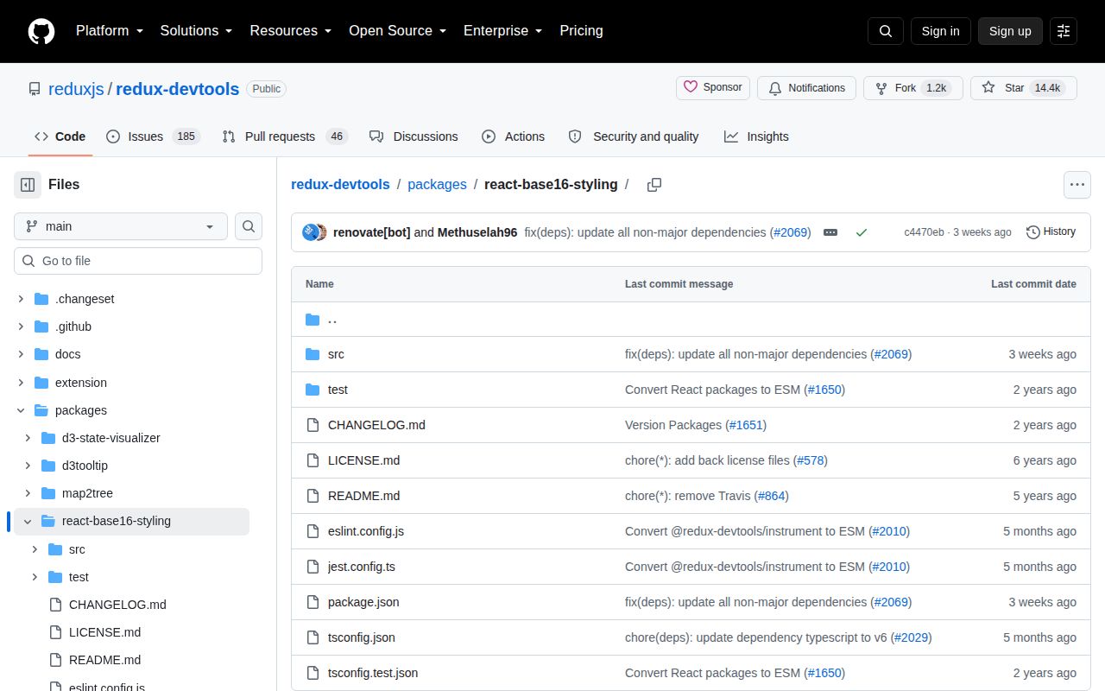This screenshot has width=1105, height=691.
Task: Open eslint.config.js in file table
Action: tap(366, 531)
